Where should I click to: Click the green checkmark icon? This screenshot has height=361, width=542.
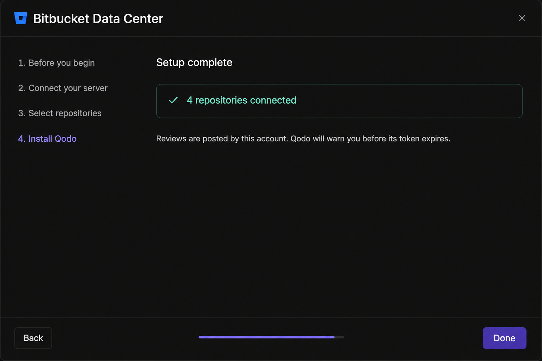173,100
